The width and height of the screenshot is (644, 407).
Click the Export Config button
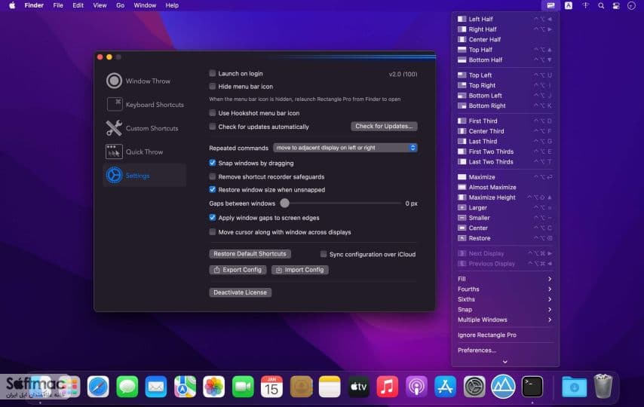[238, 270]
